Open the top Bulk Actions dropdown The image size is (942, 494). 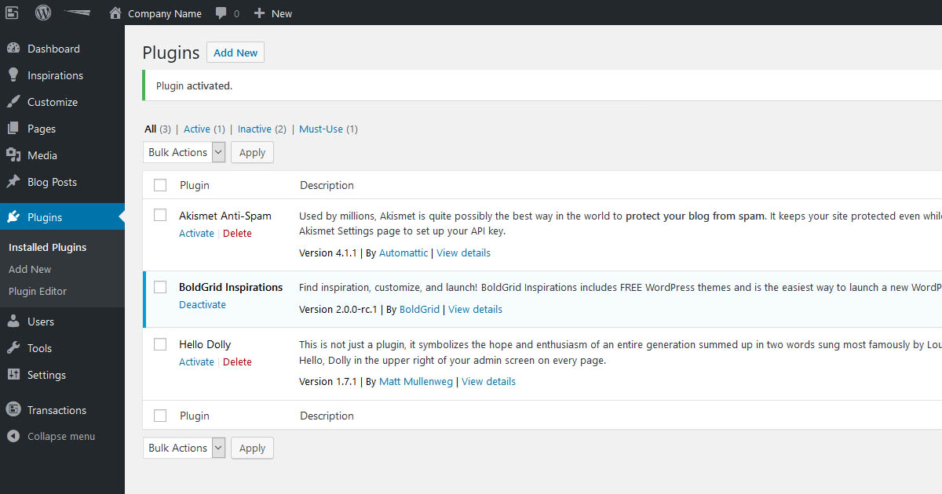tap(184, 152)
